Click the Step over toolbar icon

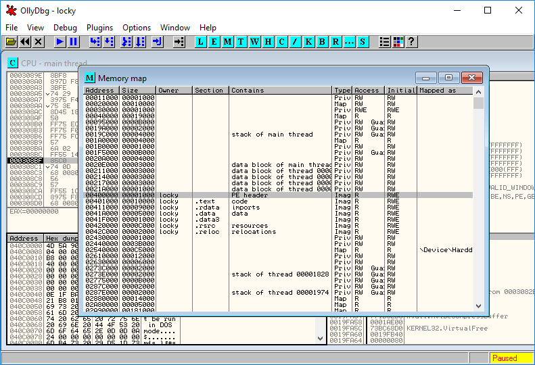tap(109, 42)
